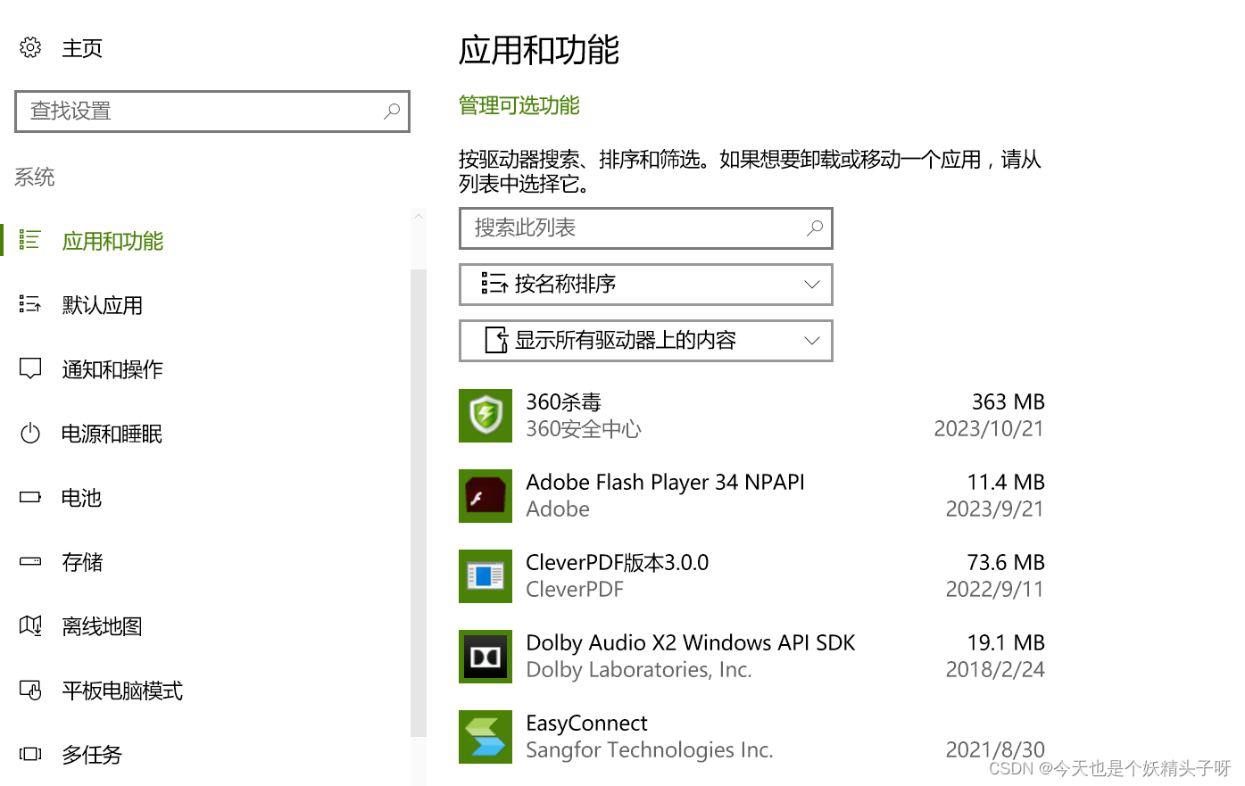Viewport: 1245px width, 786px height.
Task: Click into the 搜索此列表 search field
Action: 646,228
